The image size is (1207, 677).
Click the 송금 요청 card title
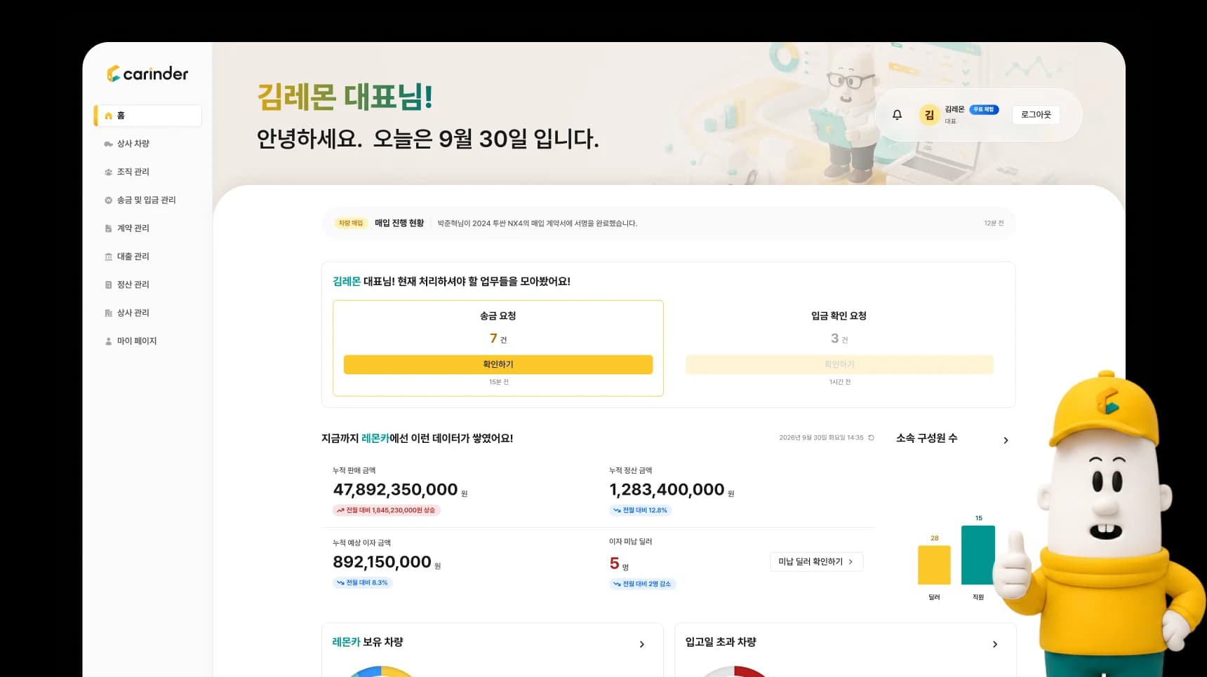498,316
